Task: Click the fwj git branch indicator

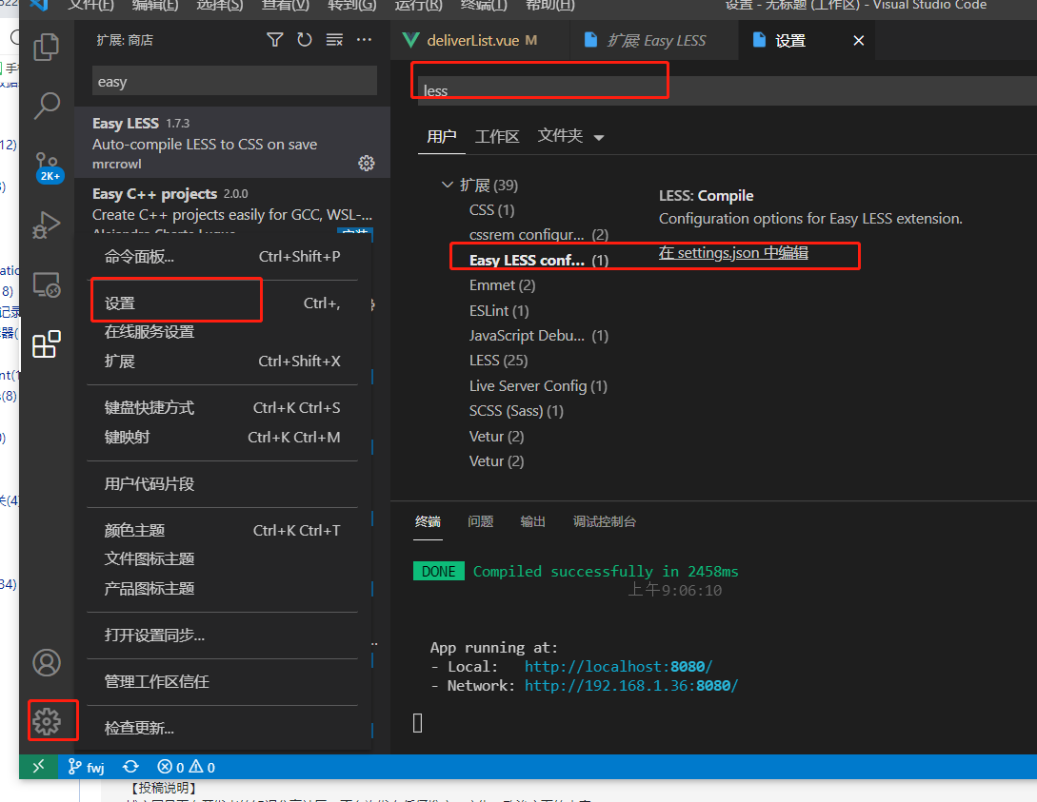Action: pos(87,767)
